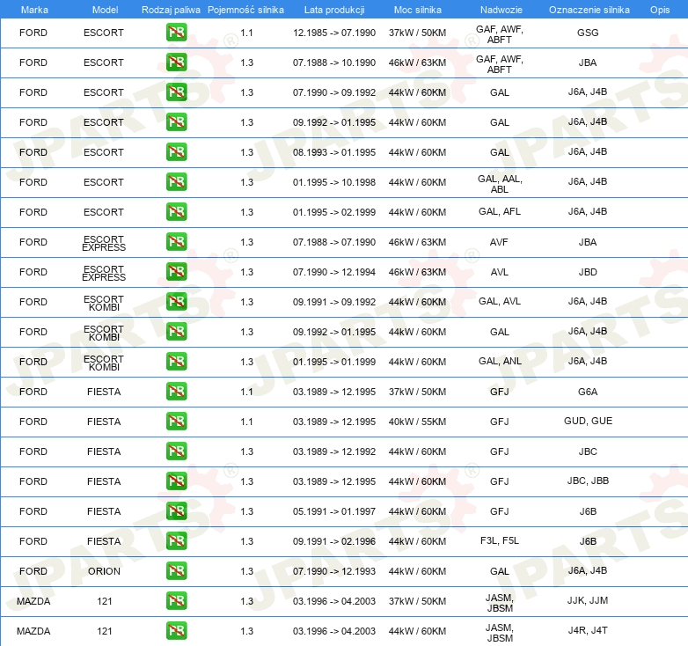688x646 pixels.
Task: Select date range 07.1990 -> 12.1994
Action: [x=334, y=272]
